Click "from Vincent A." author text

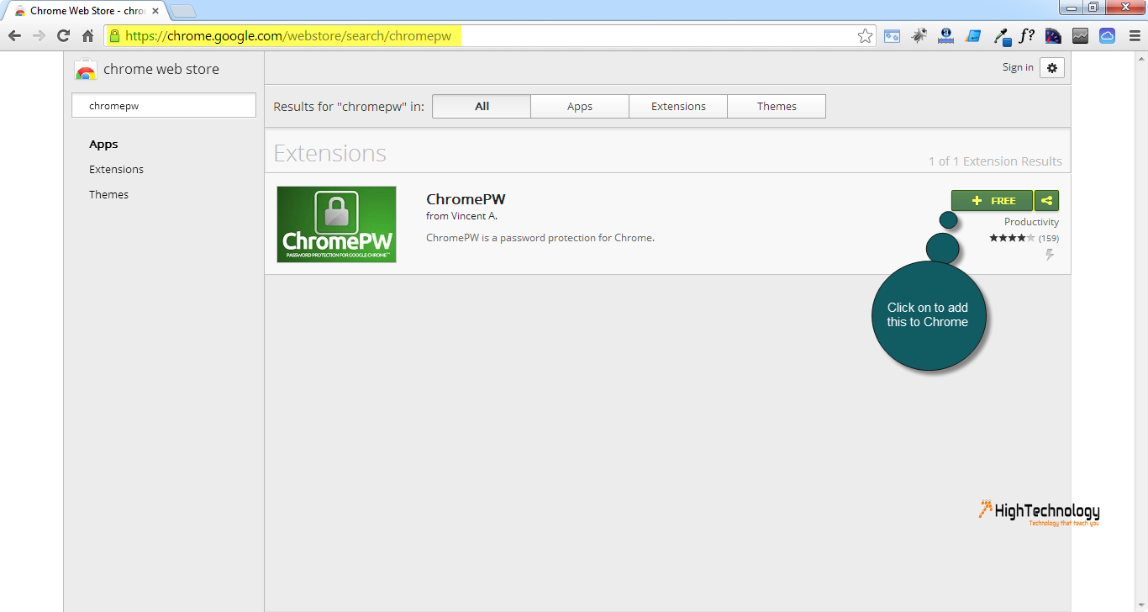point(461,217)
